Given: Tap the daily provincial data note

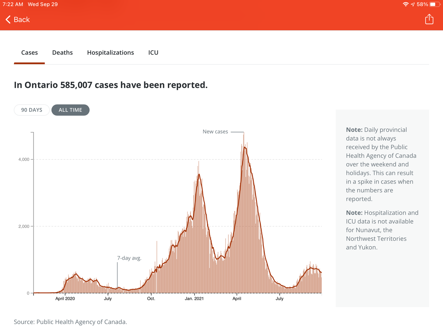Looking at the screenshot, I should 381,164.
